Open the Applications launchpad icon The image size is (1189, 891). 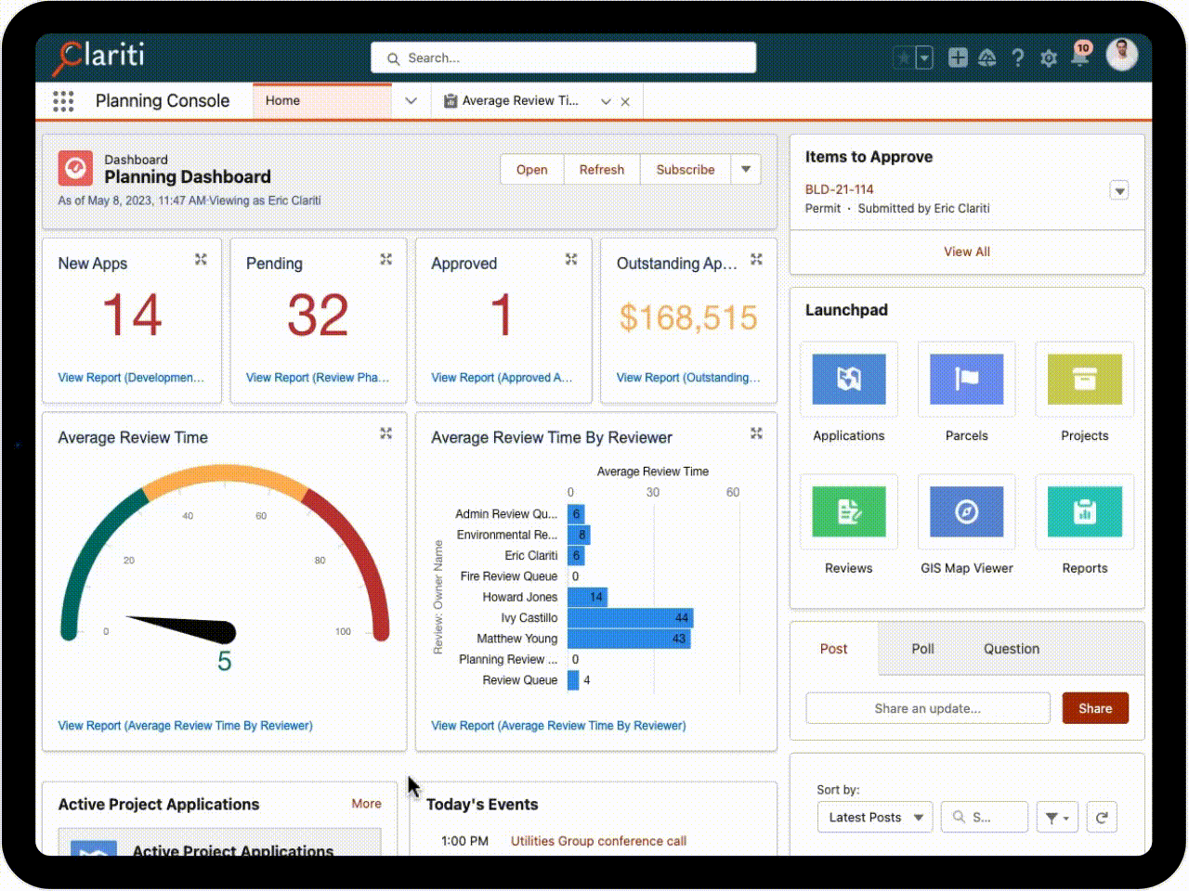tap(848, 380)
